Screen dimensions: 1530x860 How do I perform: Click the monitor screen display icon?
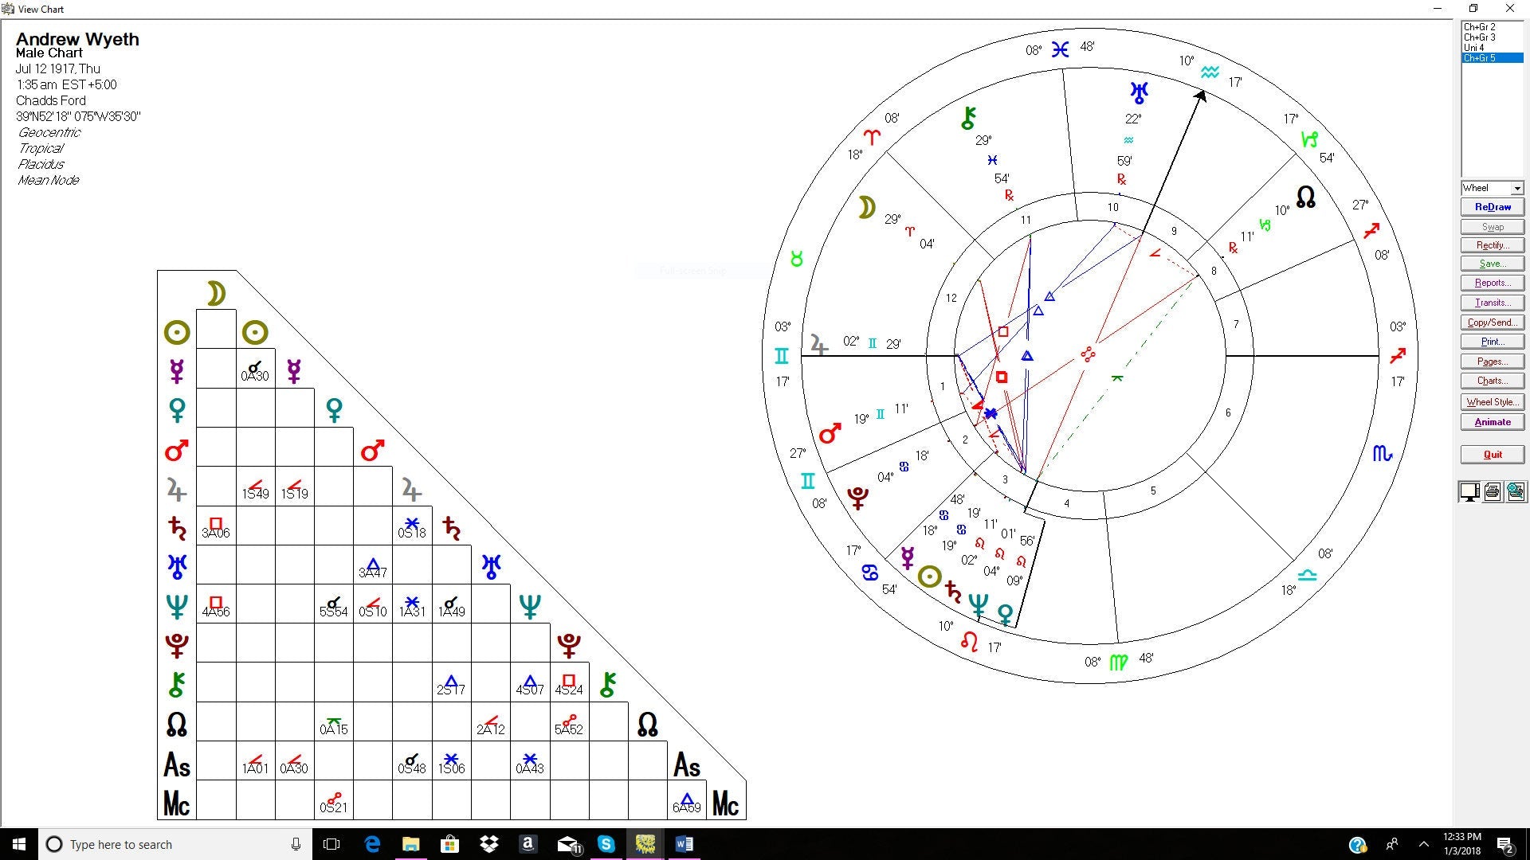pyautogui.click(x=1469, y=492)
